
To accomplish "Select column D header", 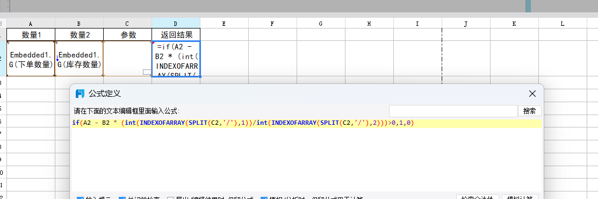I will click(x=176, y=23).
